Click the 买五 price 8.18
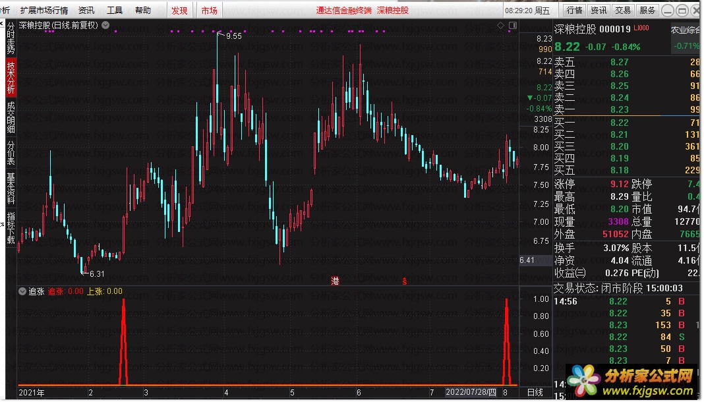This screenshot has height=402, width=704. (x=619, y=170)
